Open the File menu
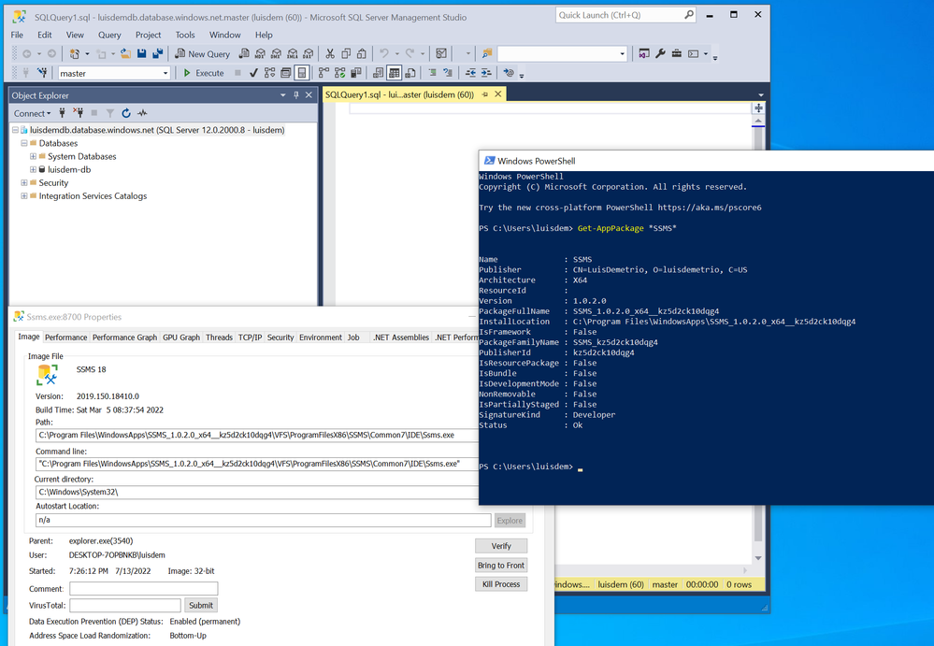The image size is (934, 646). pos(17,36)
